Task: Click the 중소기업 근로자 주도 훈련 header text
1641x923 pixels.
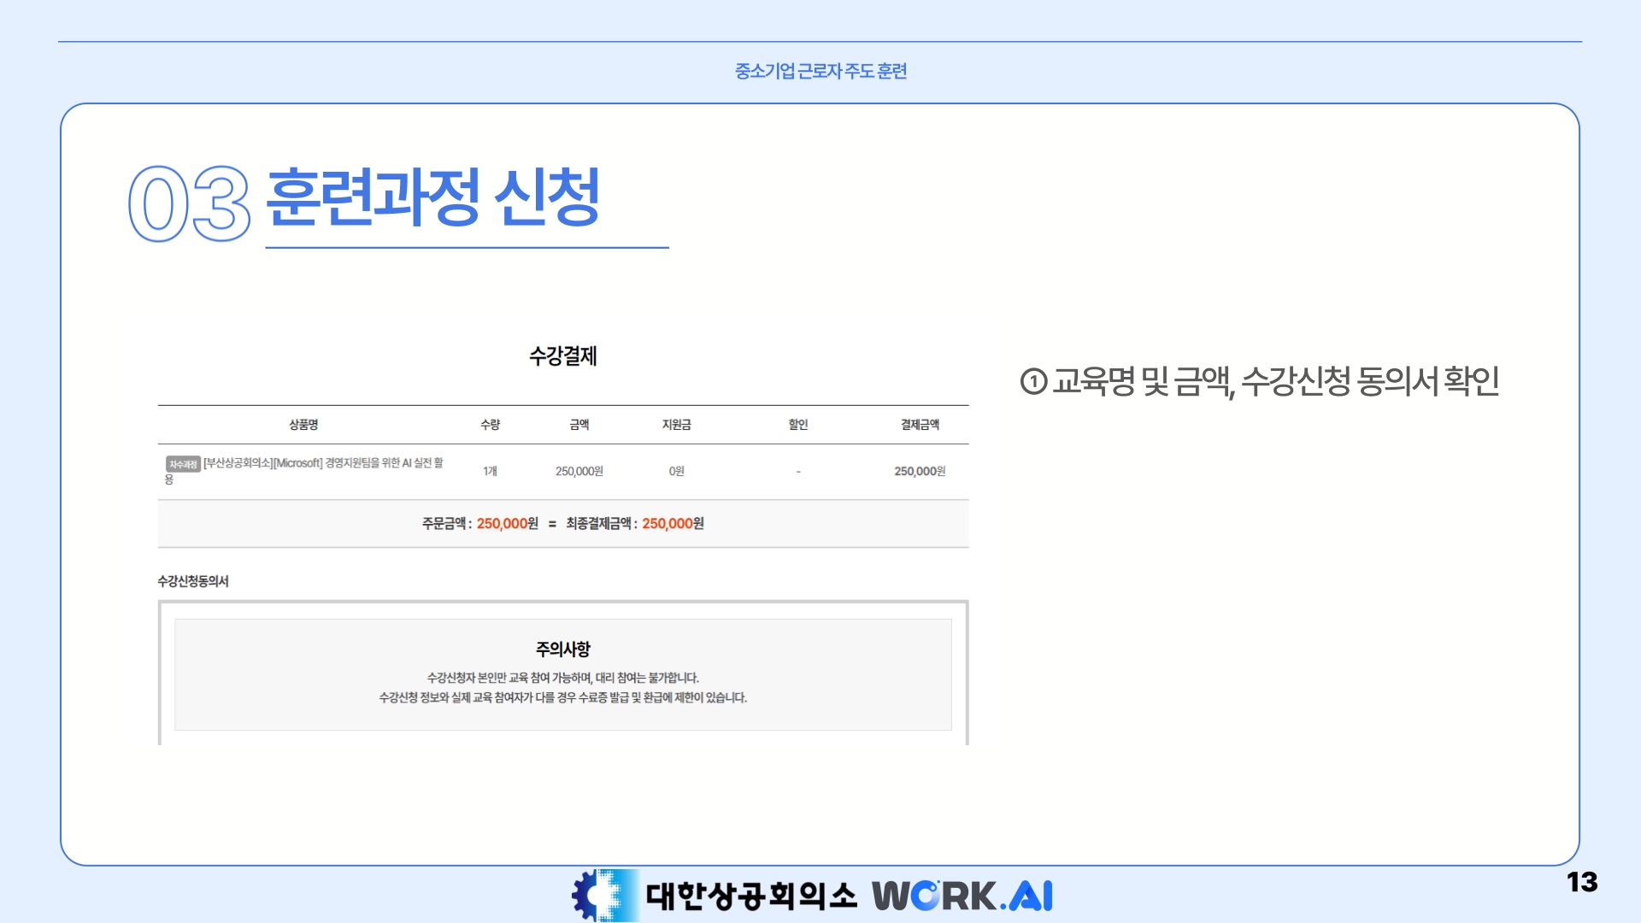Action: (820, 71)
